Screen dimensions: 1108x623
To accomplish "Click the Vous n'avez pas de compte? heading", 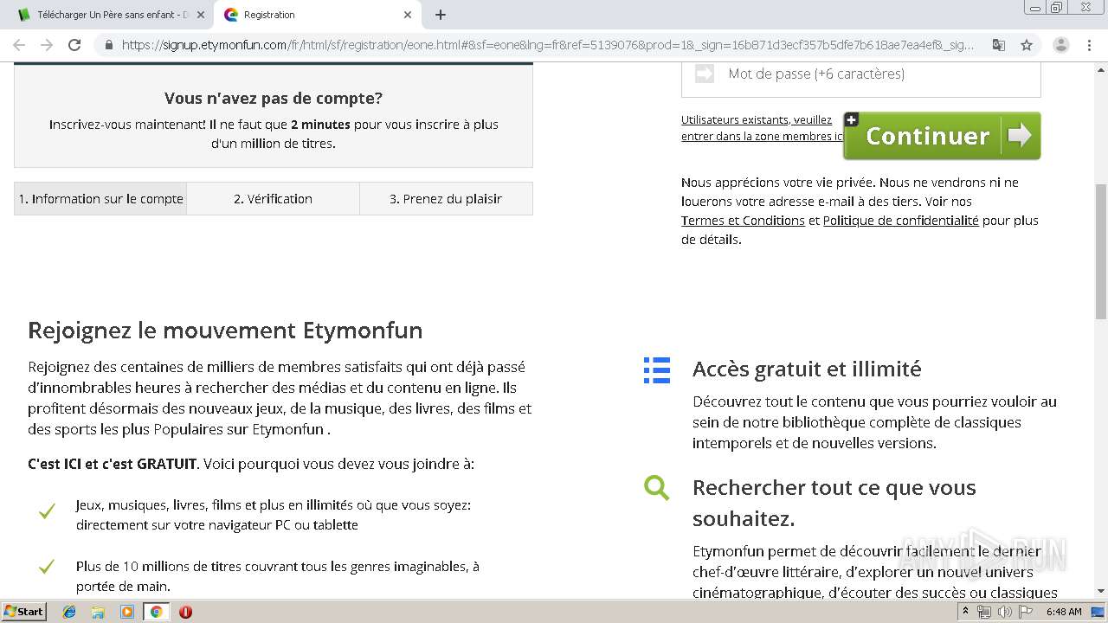I will click(274, 99).
